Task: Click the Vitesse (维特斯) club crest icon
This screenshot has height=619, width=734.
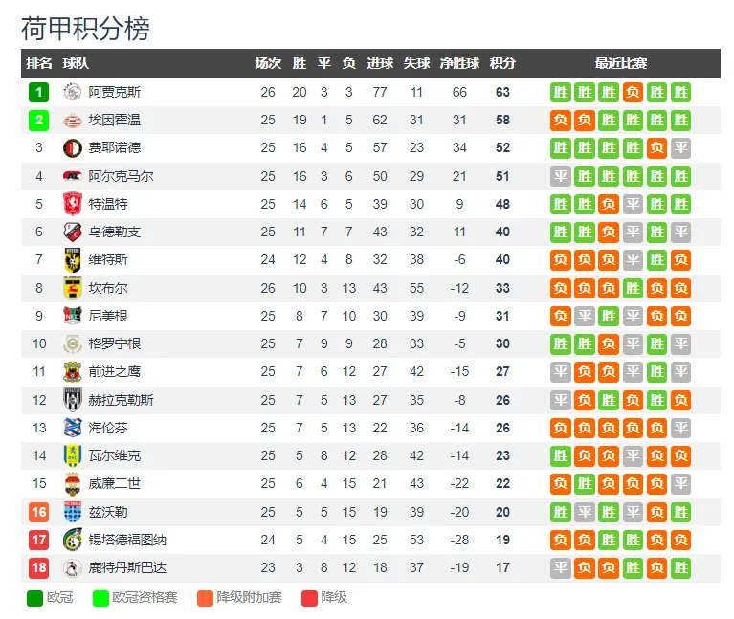Action: point(73,260)
